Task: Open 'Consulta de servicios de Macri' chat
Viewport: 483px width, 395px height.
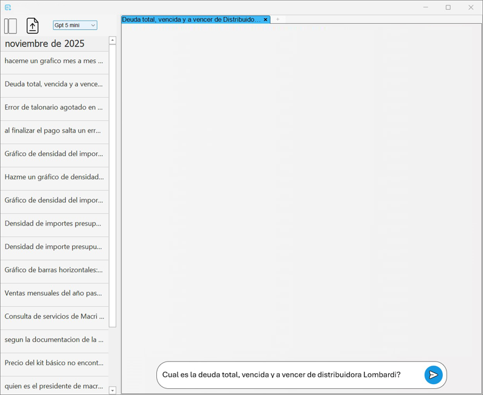Action: (54, 316)
